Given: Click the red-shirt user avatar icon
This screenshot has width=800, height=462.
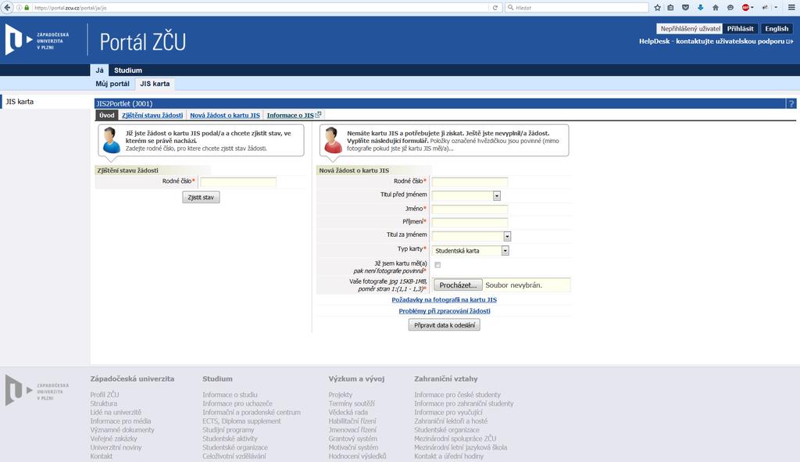Looking at the screenshot, I should [x=333, y=140].
